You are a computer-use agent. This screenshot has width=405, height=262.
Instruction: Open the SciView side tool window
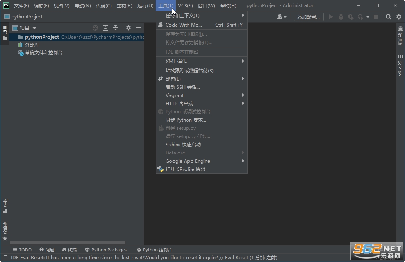click(x=400, y=65)
